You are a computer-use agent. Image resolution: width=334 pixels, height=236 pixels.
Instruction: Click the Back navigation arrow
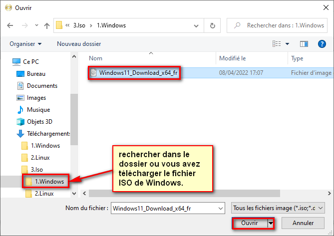click(x=10, y=25)
